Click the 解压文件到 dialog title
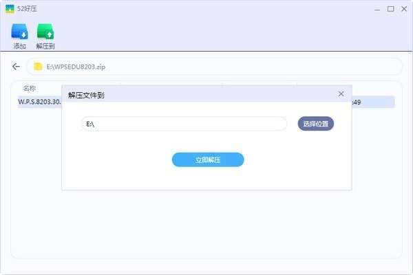This screenshot has width=413, height=275. coord(86,95)
